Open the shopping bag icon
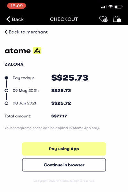 pyautogui.click(x=117, y=19)
